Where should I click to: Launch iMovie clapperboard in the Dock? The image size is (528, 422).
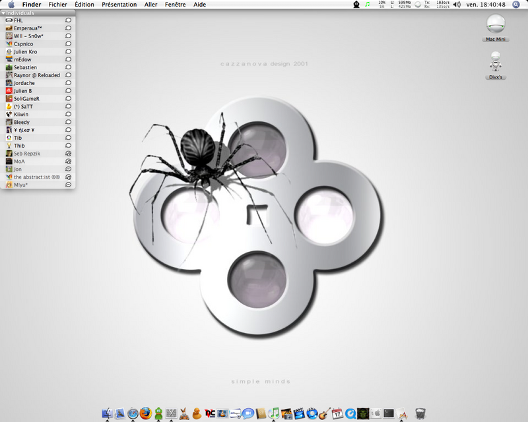pos(299,413)
